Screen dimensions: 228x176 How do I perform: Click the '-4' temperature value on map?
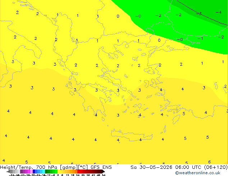[x=219, y=12]
